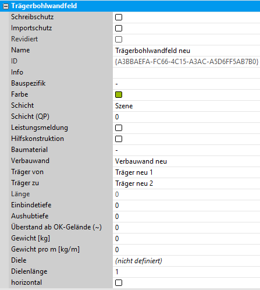Viewport: 260px width, 290px height.
Task: Collapse the Trägerbohlwandfeld section
Action: click(x=6, y=6)
